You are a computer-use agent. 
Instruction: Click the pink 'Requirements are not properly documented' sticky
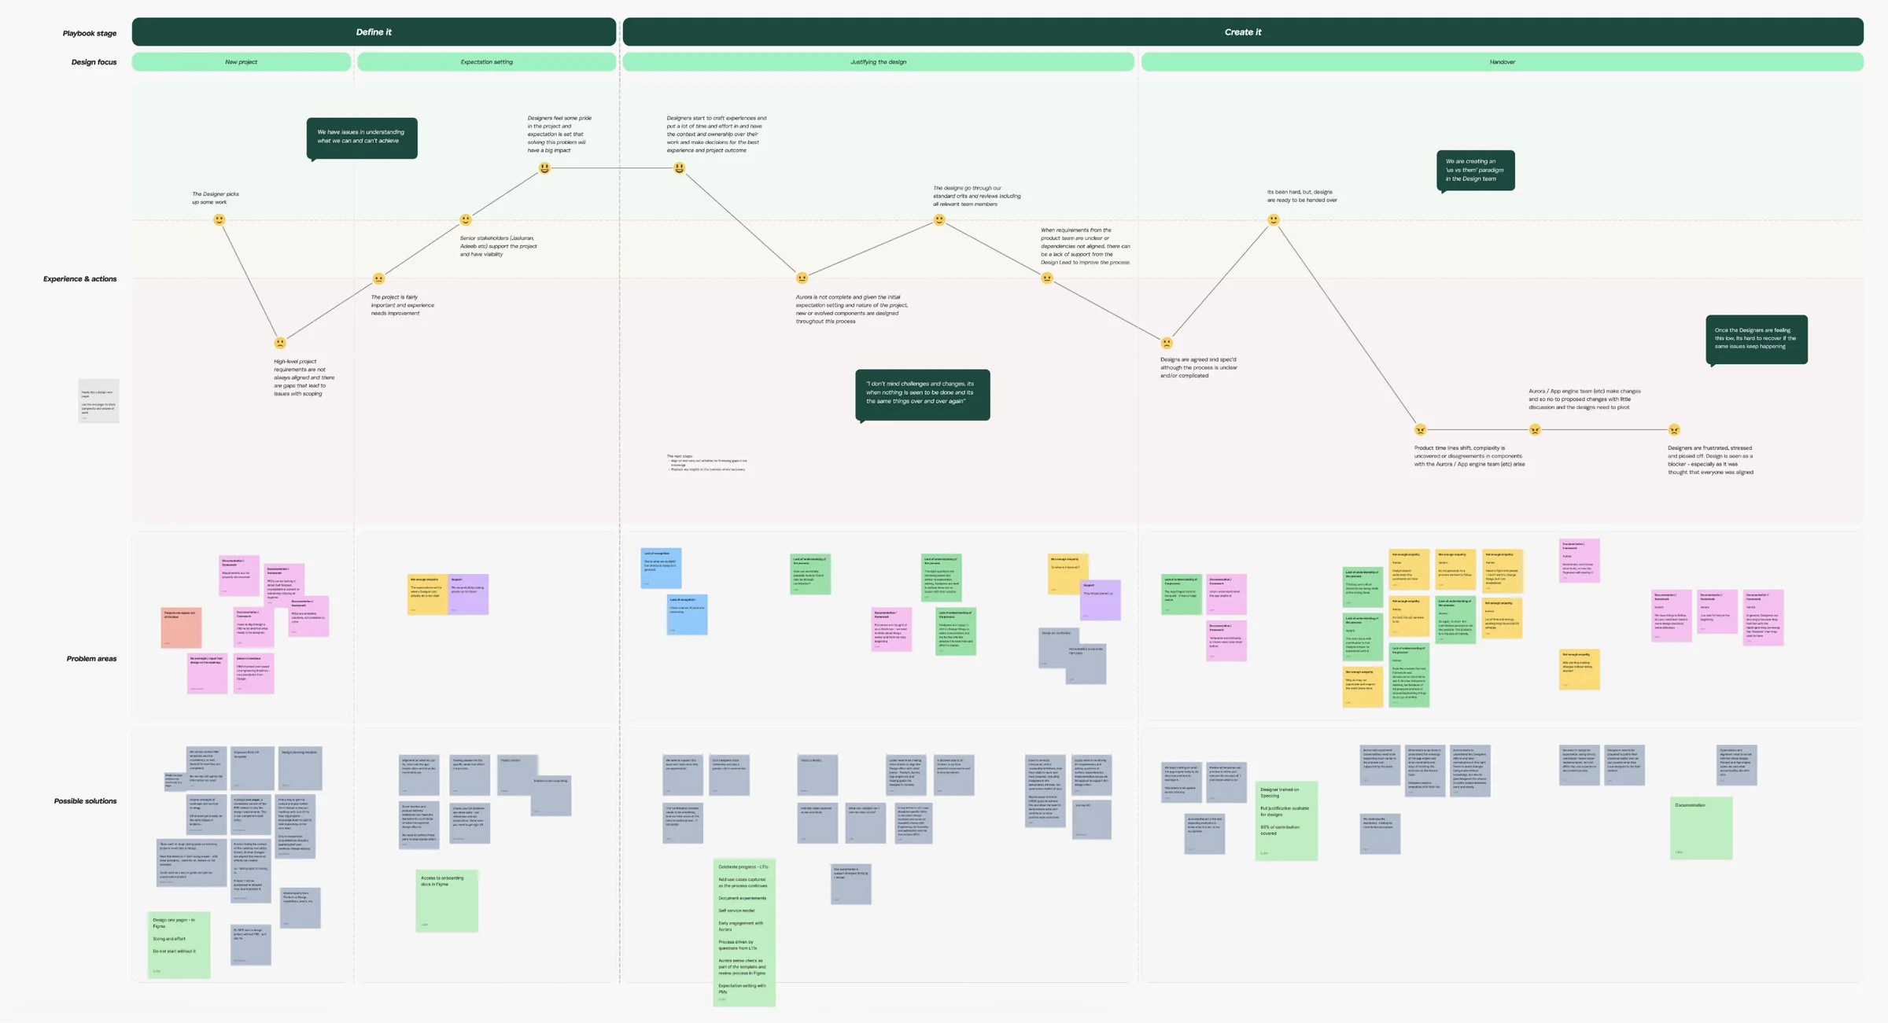pyautogui.click(x=239, y=576)
